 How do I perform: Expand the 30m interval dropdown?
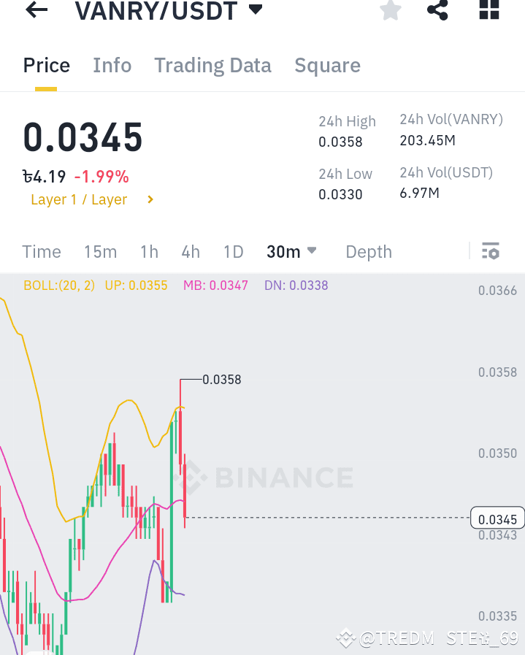click(291, 251)
